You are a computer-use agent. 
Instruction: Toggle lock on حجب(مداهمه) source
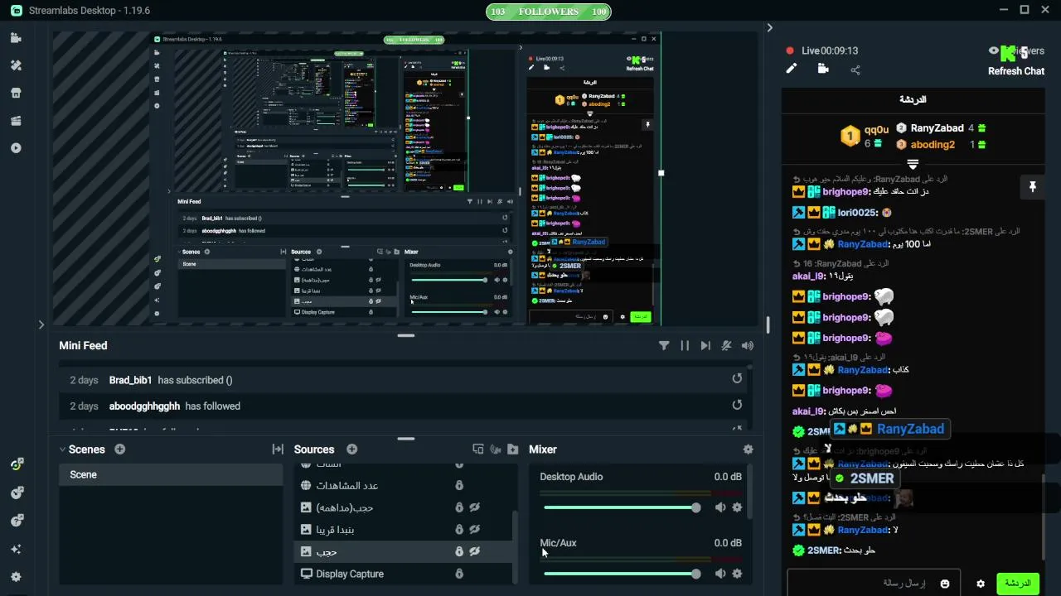459,507
